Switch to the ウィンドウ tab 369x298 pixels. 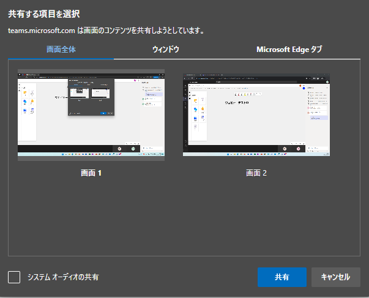[166, 50]
